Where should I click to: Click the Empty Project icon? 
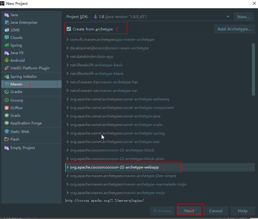(7, 148)
